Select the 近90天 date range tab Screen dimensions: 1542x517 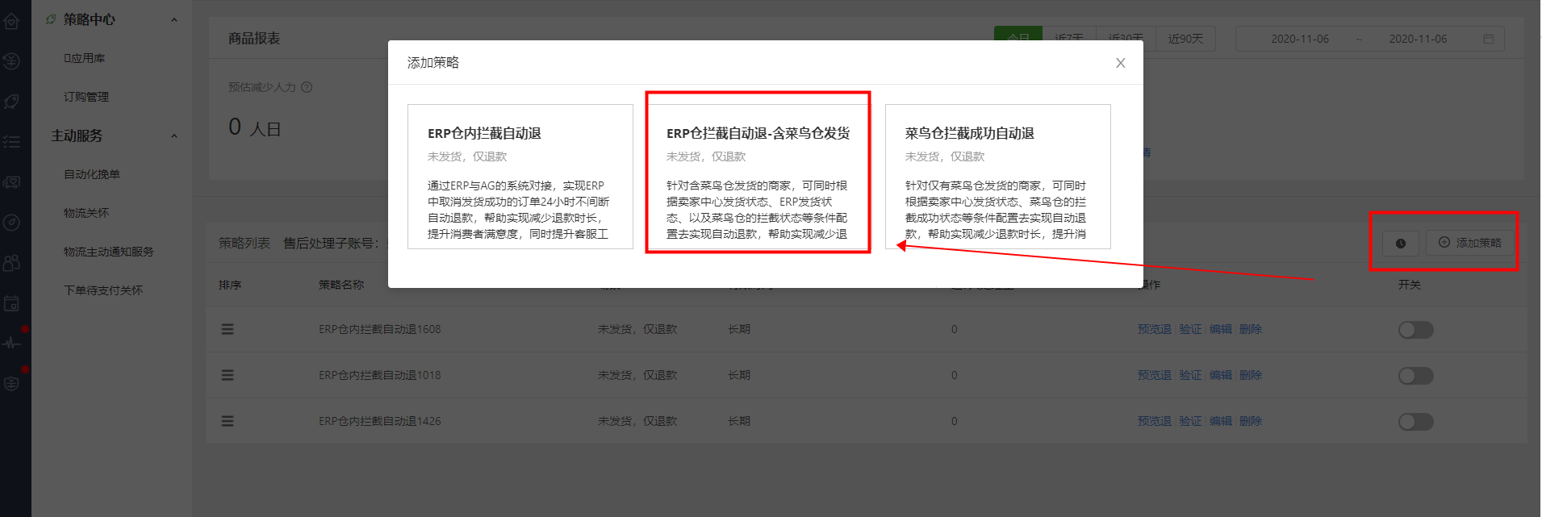(1185, 39)
